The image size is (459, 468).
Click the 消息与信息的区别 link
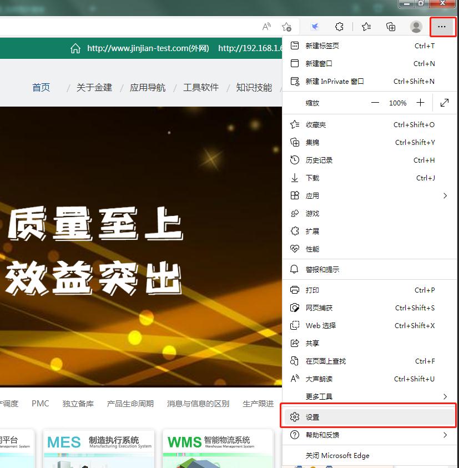(198, 404)
